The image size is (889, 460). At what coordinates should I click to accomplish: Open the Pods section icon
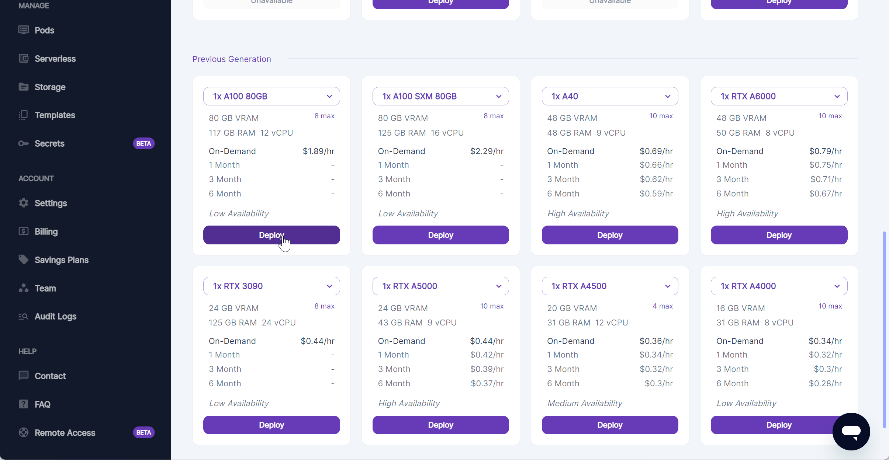point(24,30)
